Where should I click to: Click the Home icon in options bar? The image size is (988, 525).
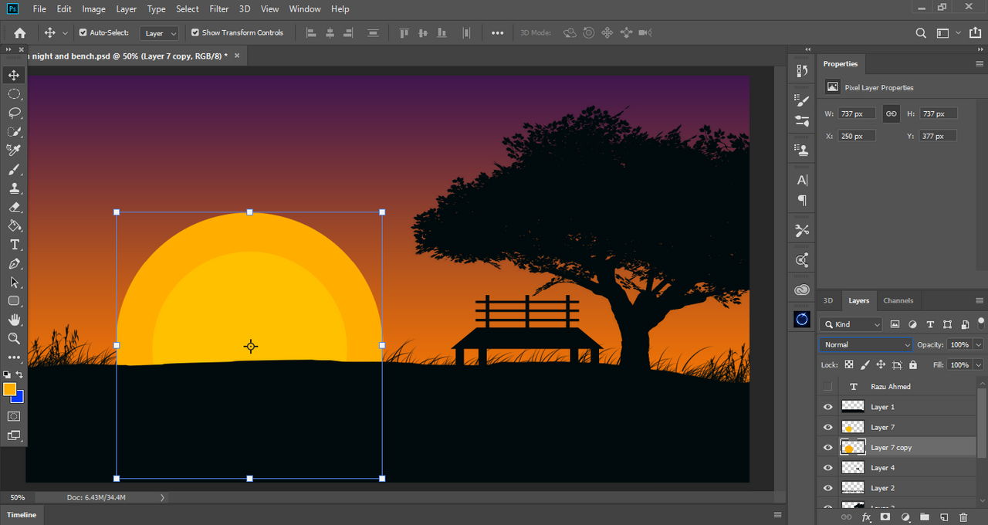20,32
